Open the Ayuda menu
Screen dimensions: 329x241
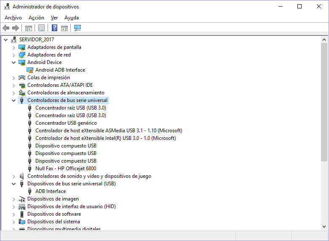click(x=72, y=18)
